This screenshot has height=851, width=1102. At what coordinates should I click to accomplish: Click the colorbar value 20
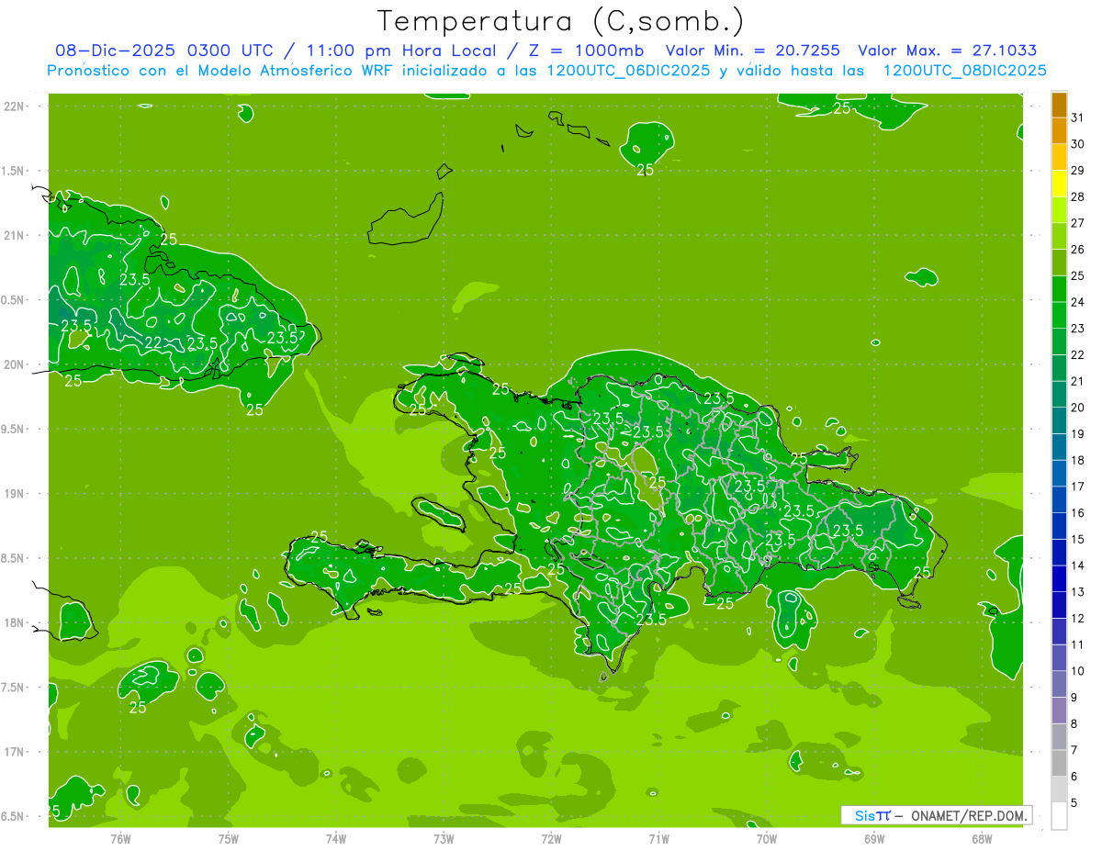[1078, 408]
